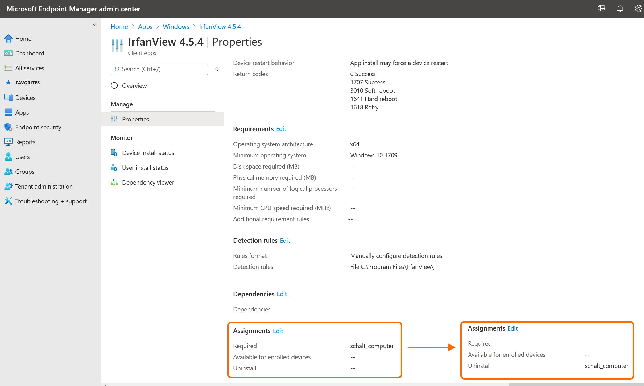Click the Endpoint security shield icon
Image resolution: width=644 pixels, height=386 pixels.
click(x=8, y=127)
